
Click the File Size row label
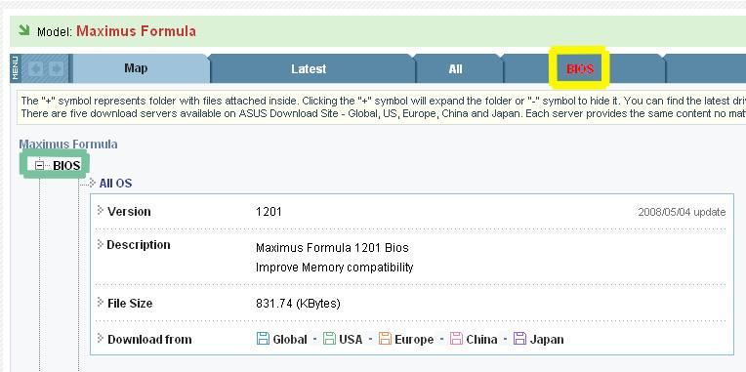(130, 304)
